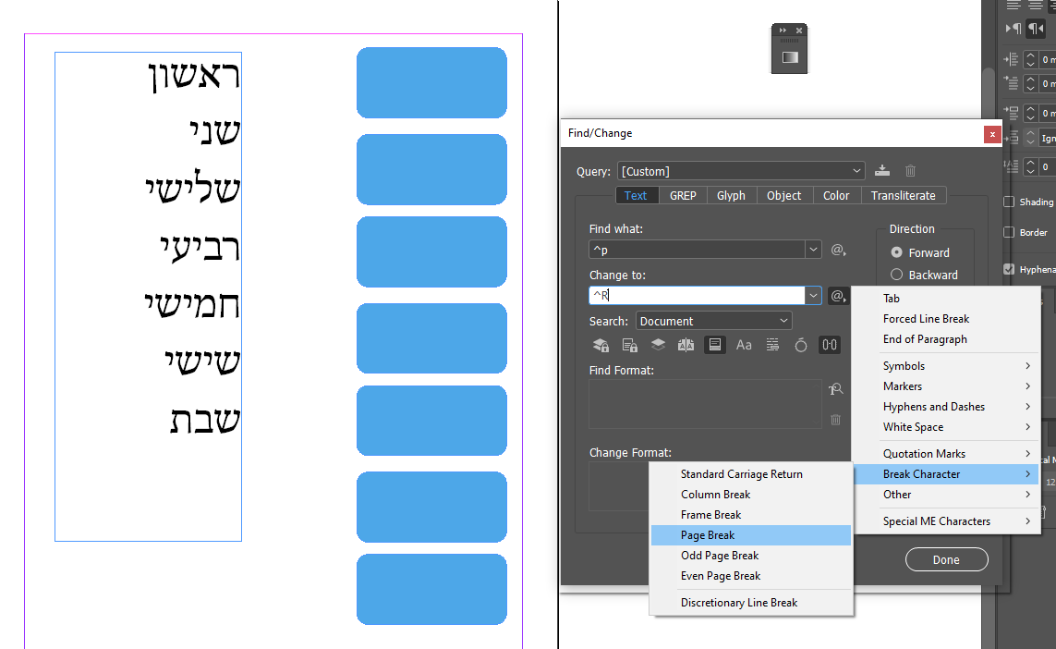Open the Query dropdown showing [Custom]
Viewport: 1056px width, 649px height.
741,171
